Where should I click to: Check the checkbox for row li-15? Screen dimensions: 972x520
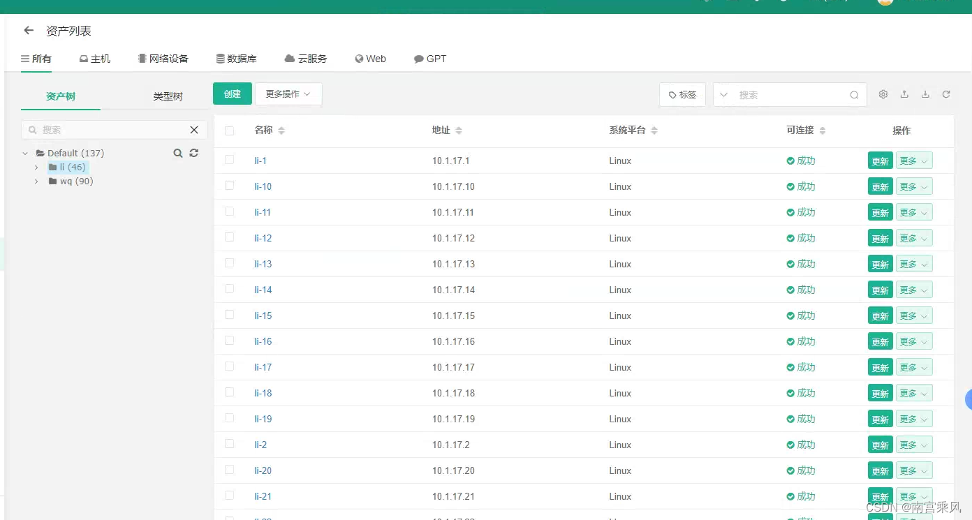(229, 315)
